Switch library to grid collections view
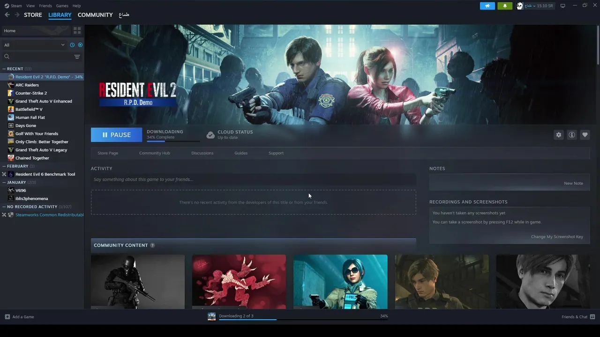The height and width of the screenshot is (337, 600). coord(77,30)
